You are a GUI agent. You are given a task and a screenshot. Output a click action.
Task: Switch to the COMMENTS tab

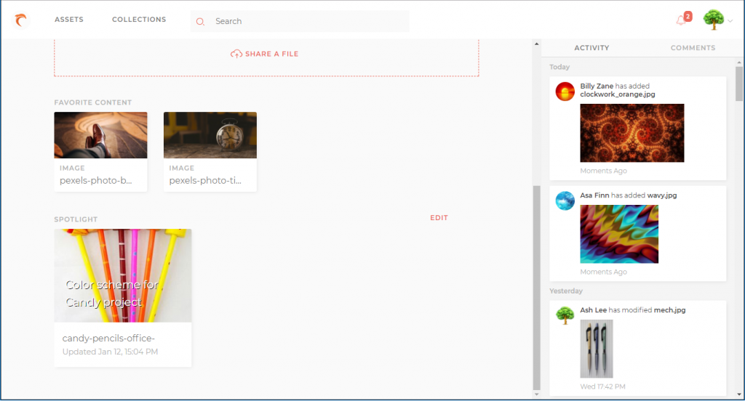tap(693, 48)
